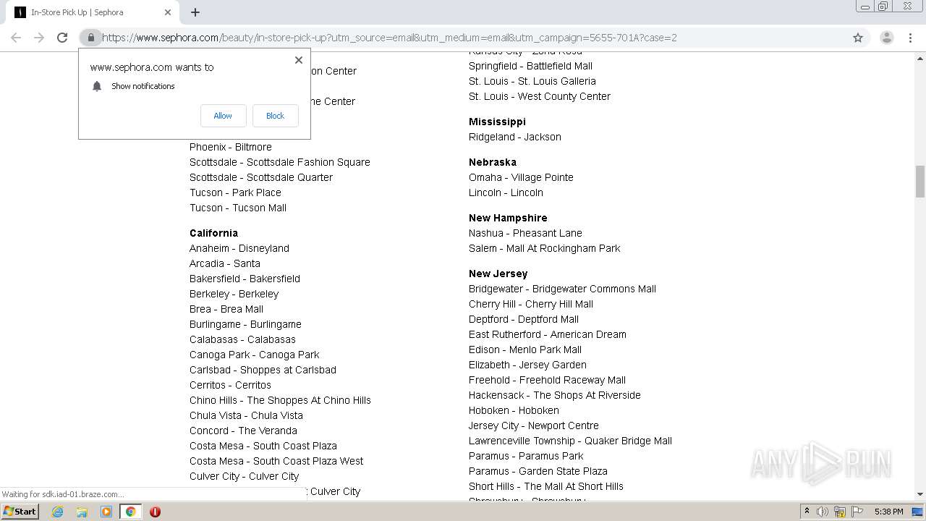The image size is (926, 521).
Task: Select 'Paramus - Garden State Plaza'
Action: [x=538, y=471]
